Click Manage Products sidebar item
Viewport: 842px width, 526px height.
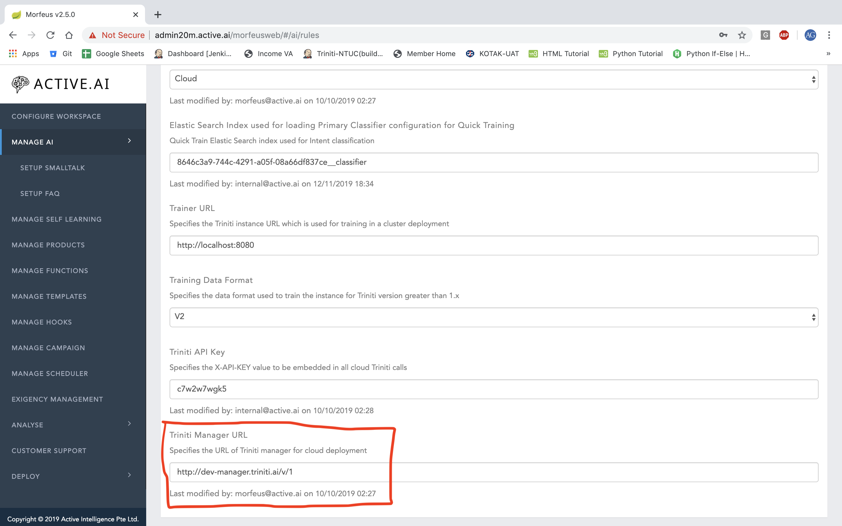[48, 245]
